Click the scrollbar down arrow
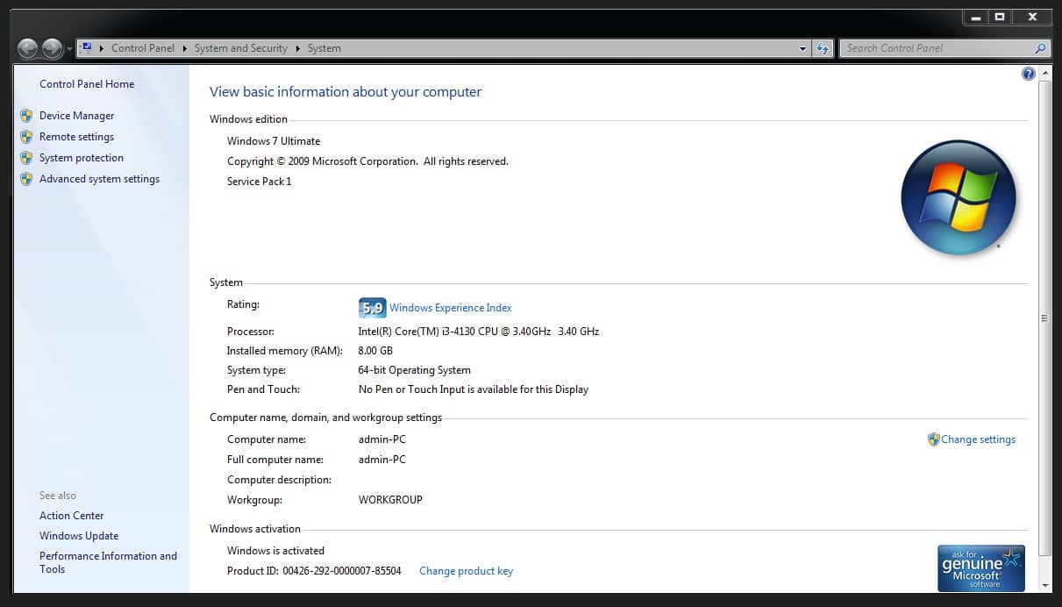 pos(1044,585)
